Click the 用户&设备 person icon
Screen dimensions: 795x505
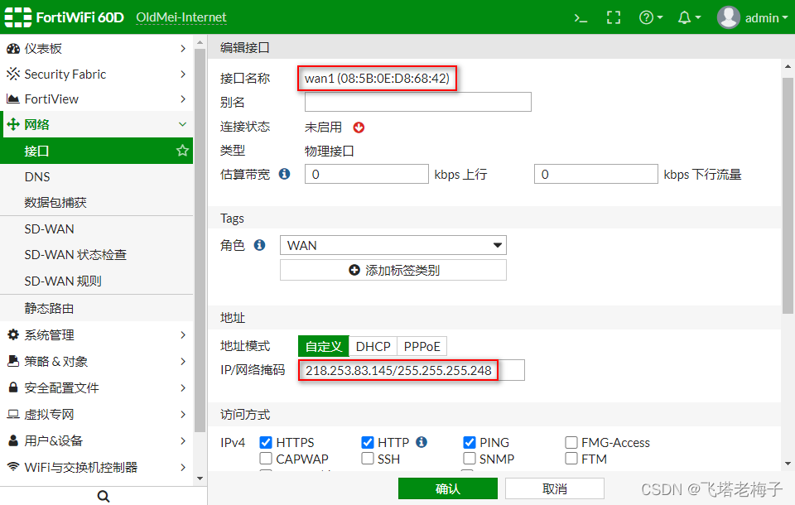[x=13, y=440]
